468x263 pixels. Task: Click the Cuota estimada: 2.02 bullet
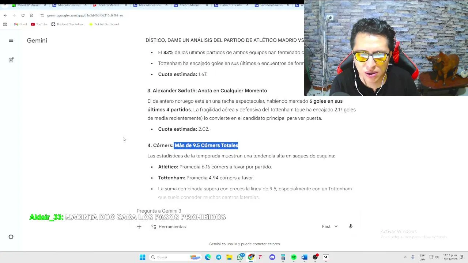tap(184, 129)
